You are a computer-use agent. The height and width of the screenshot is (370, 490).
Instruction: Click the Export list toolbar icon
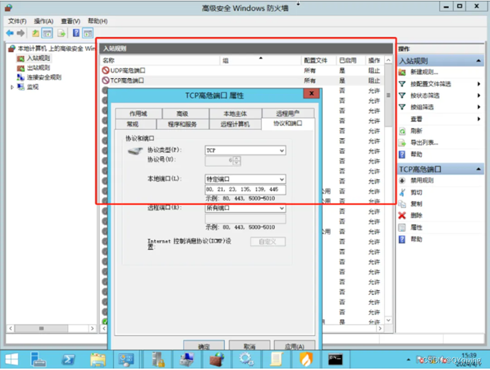tap(62, 33)
